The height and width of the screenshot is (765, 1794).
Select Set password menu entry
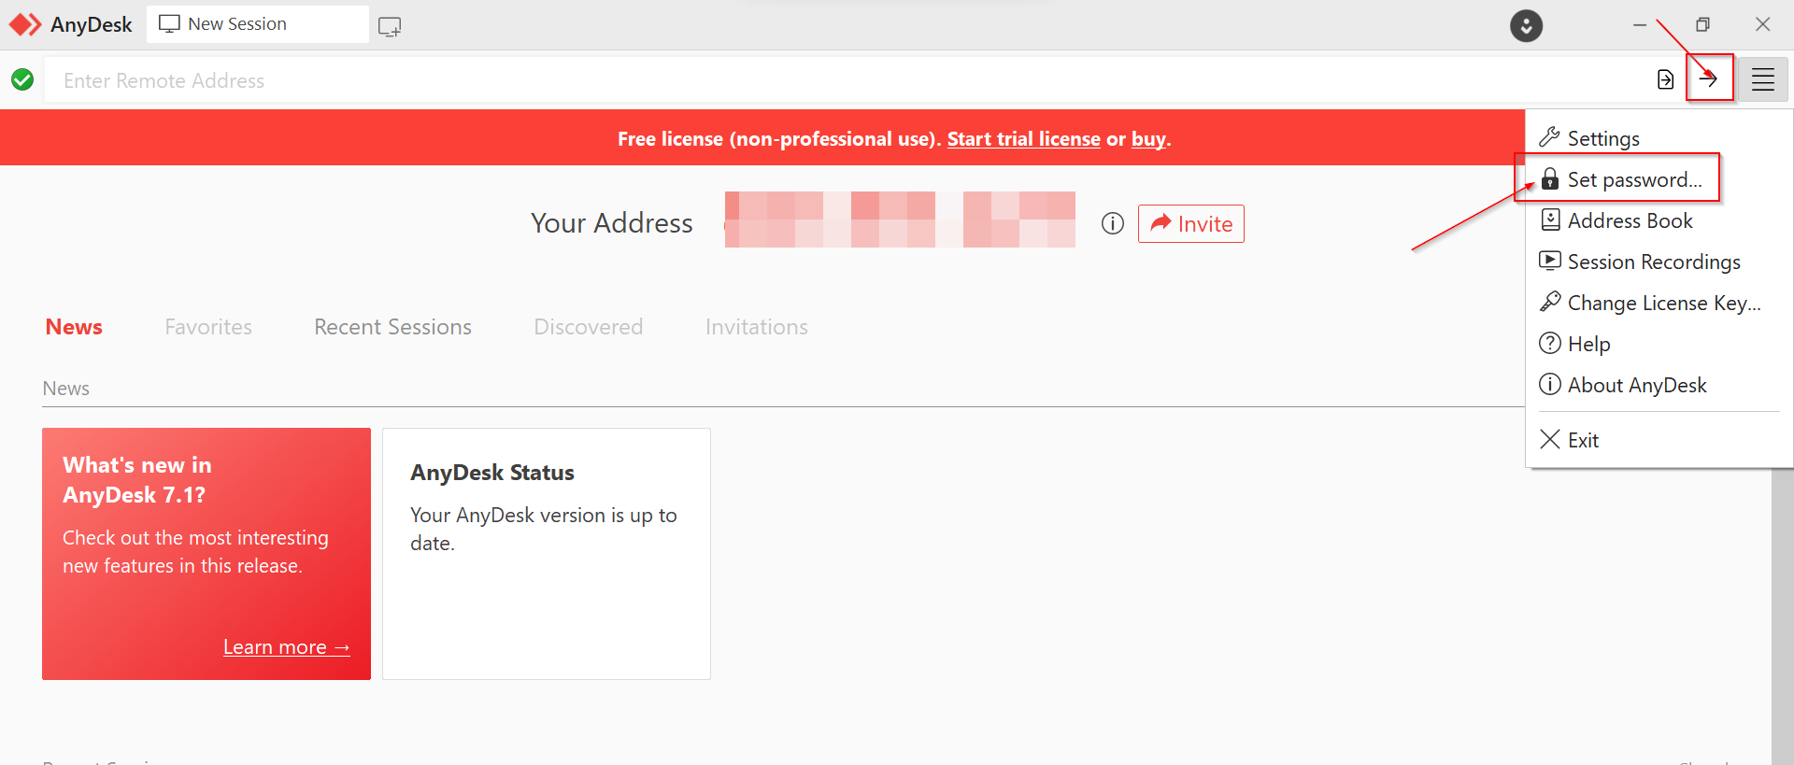[1633, 179]
